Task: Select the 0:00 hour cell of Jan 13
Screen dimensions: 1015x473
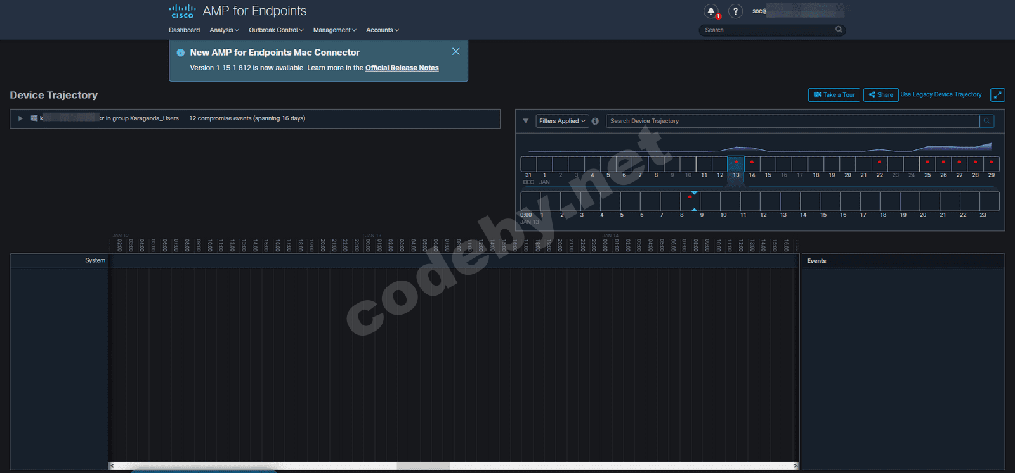Action: [530, 201]
